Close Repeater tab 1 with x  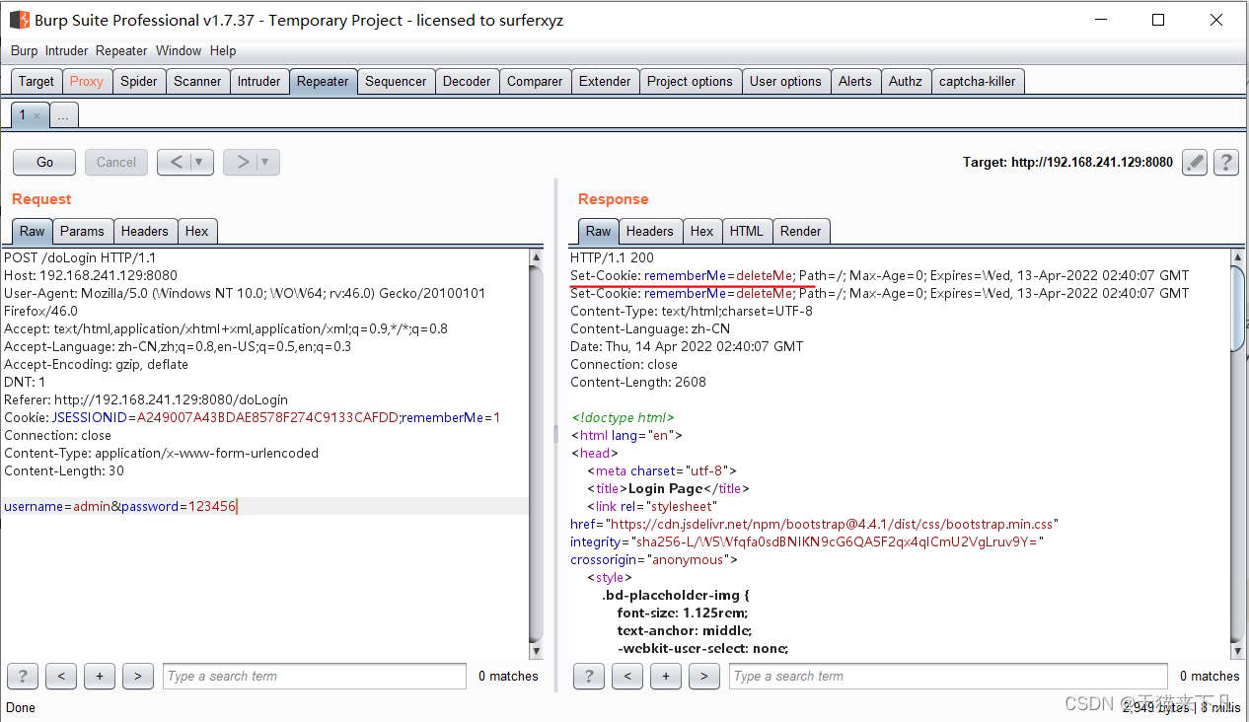pos(37,116)
